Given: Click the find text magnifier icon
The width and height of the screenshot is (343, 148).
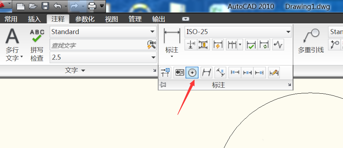Looking at the screenshot, I should (151, 45).
